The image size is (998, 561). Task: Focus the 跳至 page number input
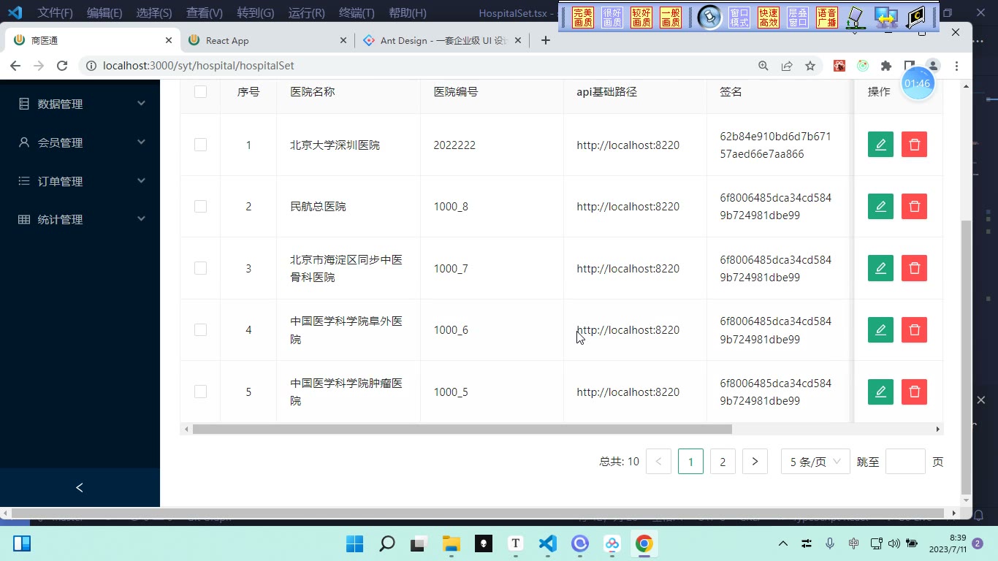tap(905, 462)
